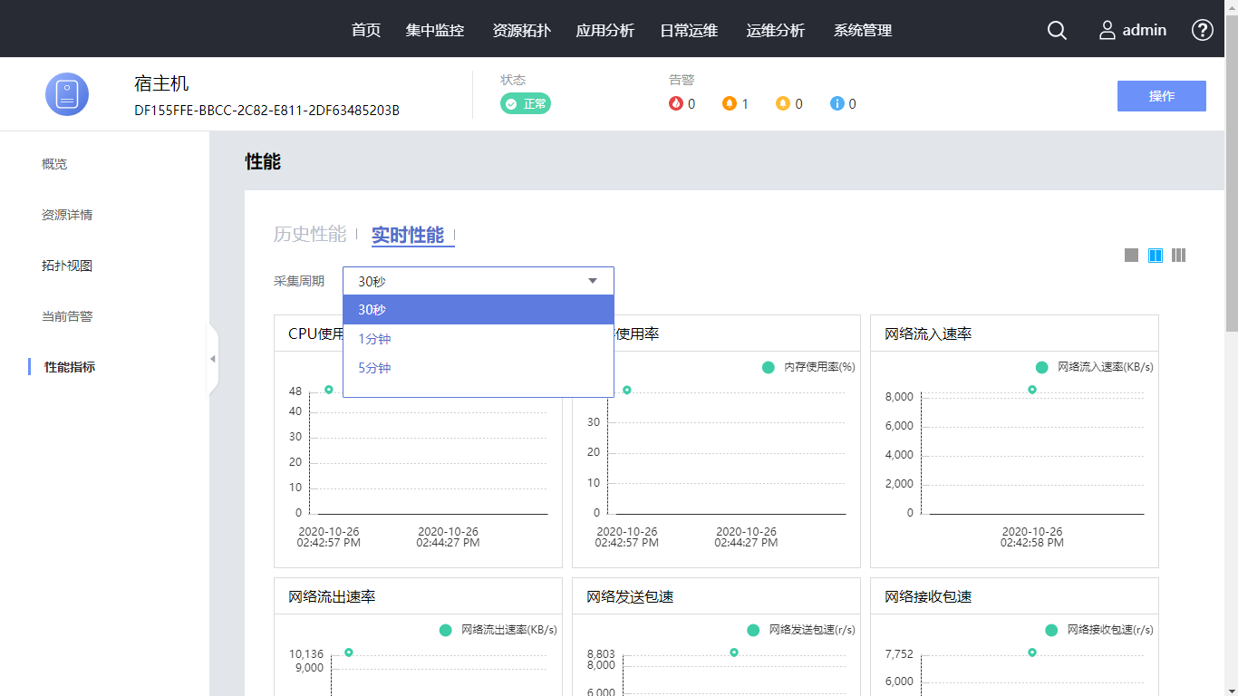The width and height of the screenshot is (1238, 696).
Task: Click the admin user profile icon
Action: (x=1107, y=30)
